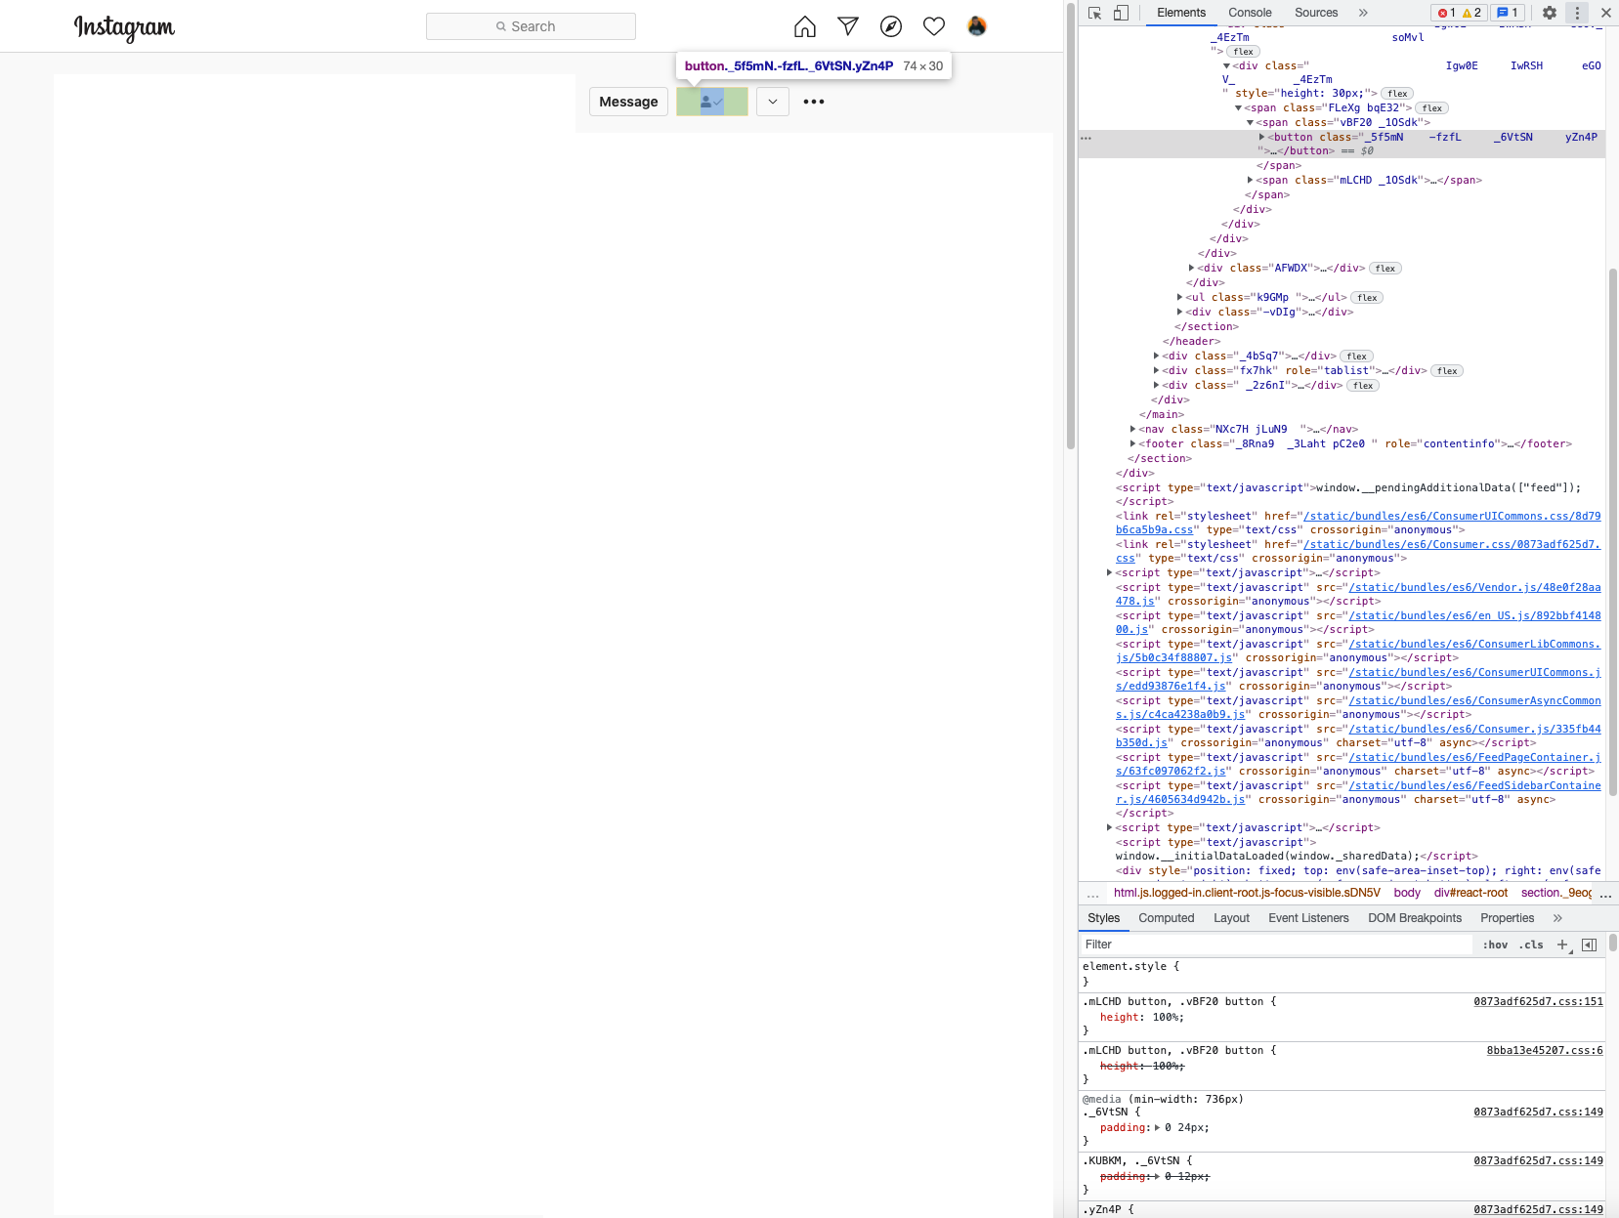1619x1218 pixels.
Task: Expand padding shorthand in ._6VtSN rule
Action: click(1158, 1128)
